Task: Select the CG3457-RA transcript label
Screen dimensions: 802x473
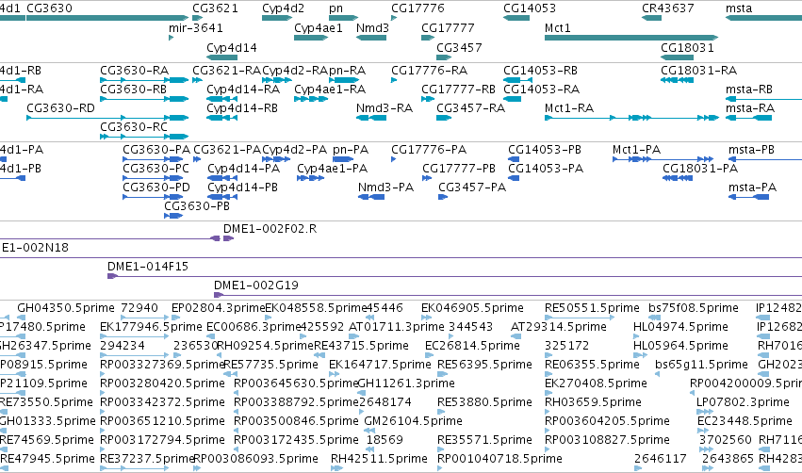Action: click(x=470, y=108)
